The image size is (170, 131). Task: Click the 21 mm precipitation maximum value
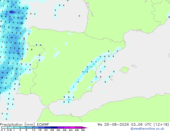click(x=11, y=12)
